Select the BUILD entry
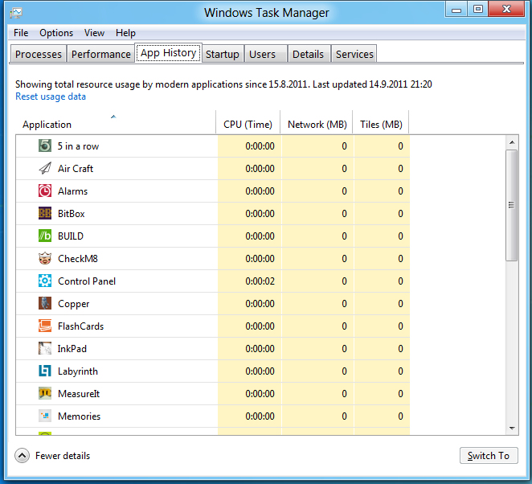This screenshot has height=484, width=532. pyautogui.click(x=213, y=236)
